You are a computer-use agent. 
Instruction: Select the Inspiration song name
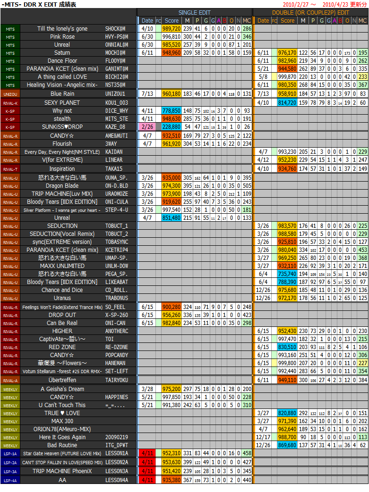click(x=62, y=169)
